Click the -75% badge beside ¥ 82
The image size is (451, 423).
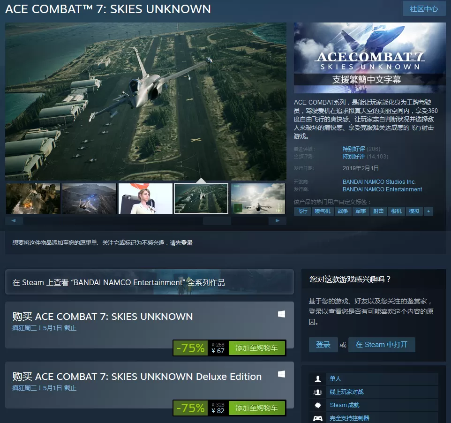191,408
